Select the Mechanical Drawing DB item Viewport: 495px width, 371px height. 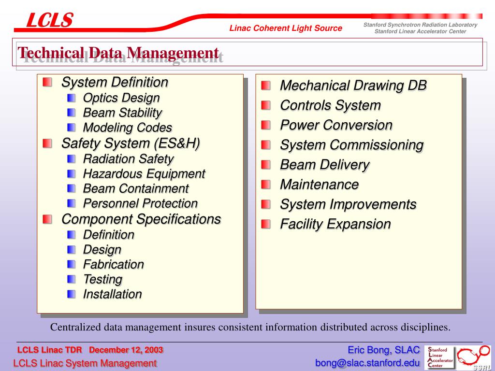[x=353, y=86]
